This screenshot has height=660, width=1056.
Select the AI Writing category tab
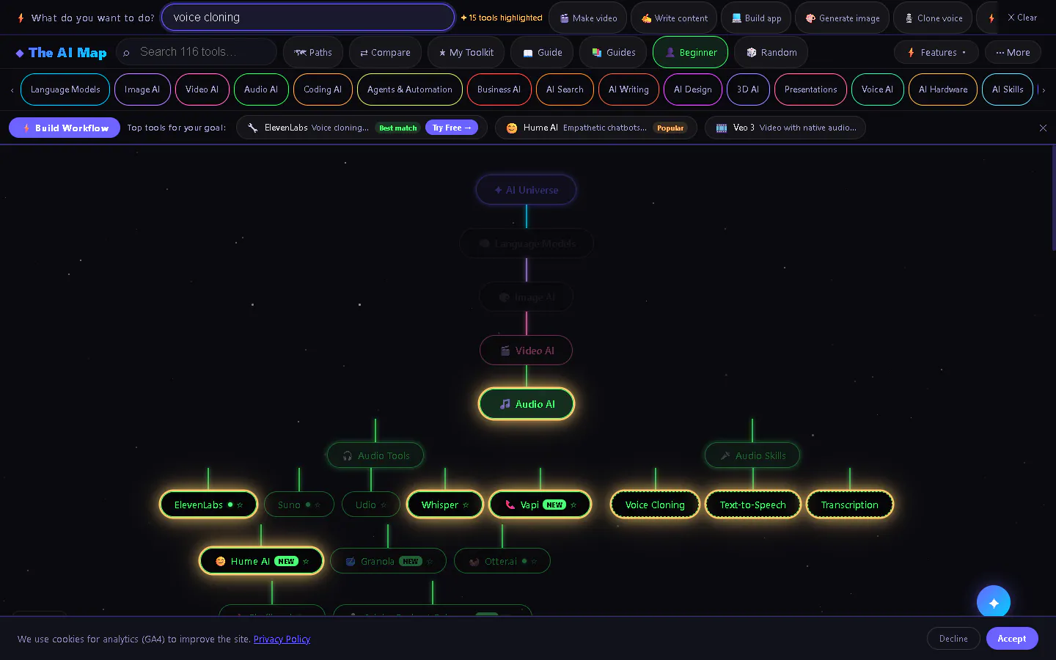628,89
